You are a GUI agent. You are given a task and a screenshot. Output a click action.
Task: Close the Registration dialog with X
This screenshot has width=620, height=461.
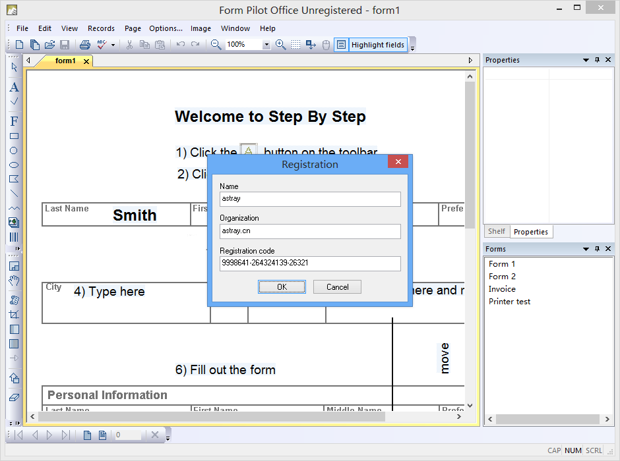[x=398, y=161]
